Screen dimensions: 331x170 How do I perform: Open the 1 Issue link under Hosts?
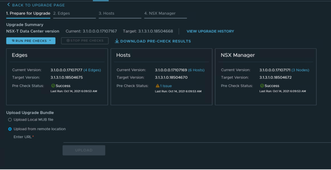pos(166,86)
